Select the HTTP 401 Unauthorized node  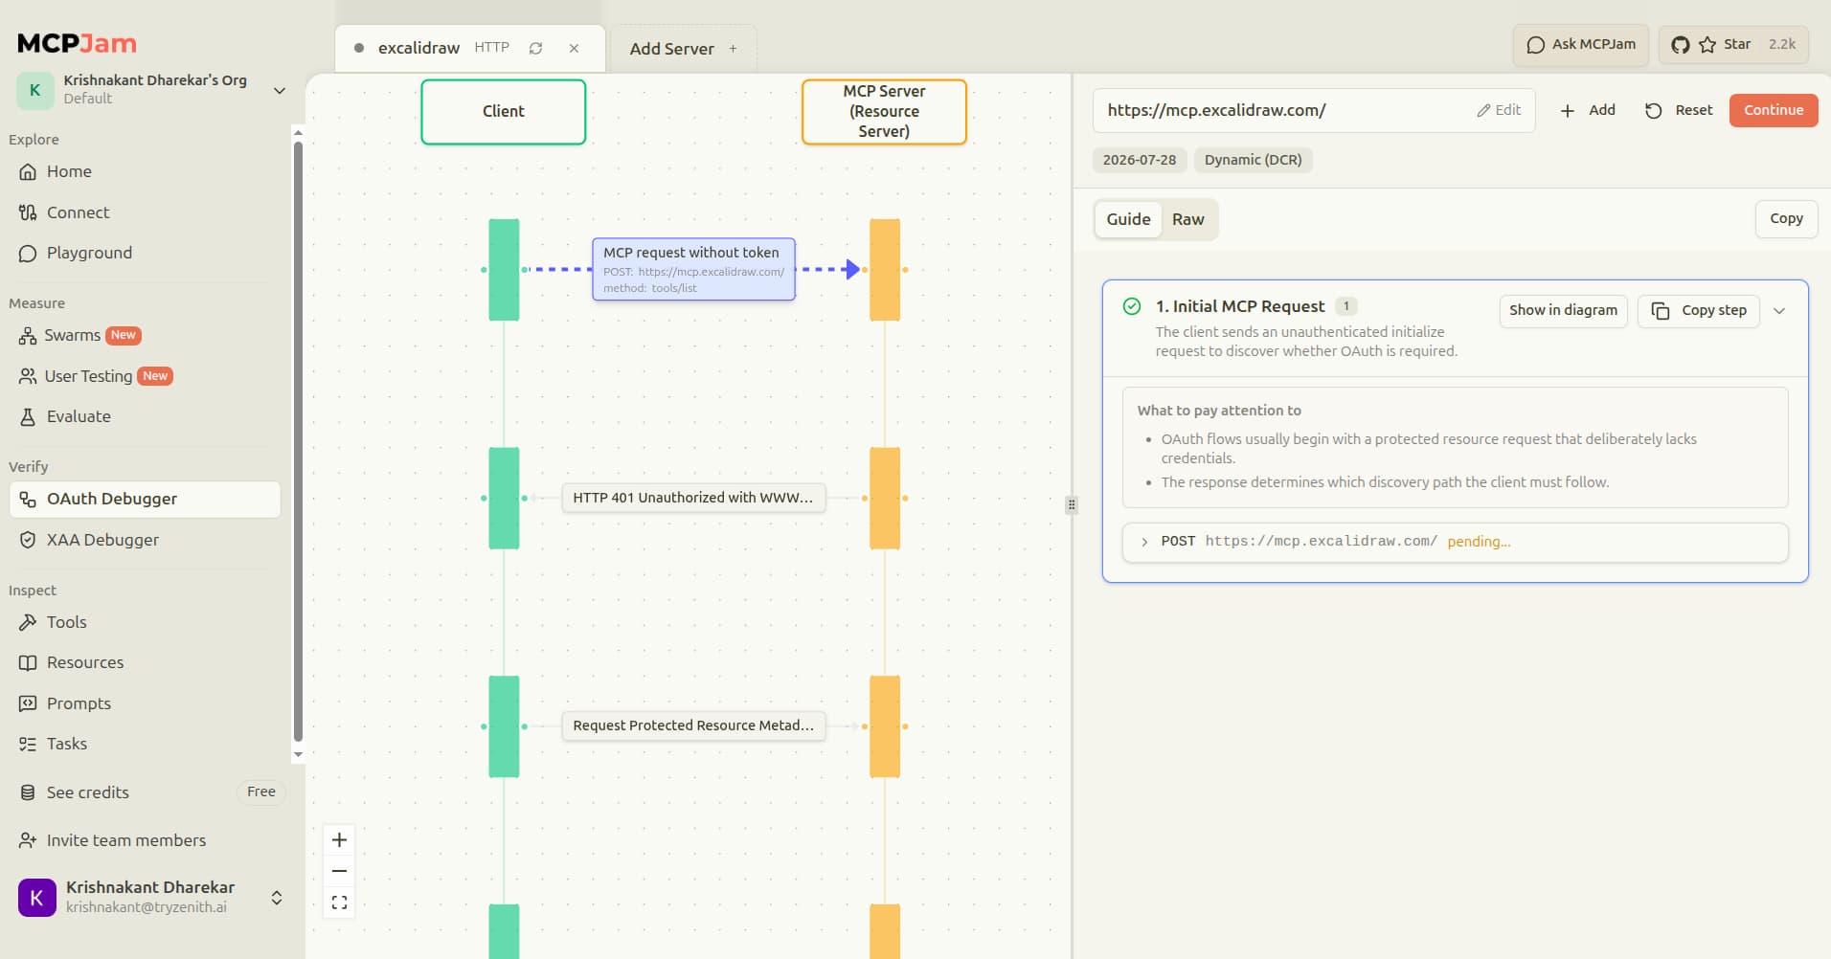coord(693,498)
